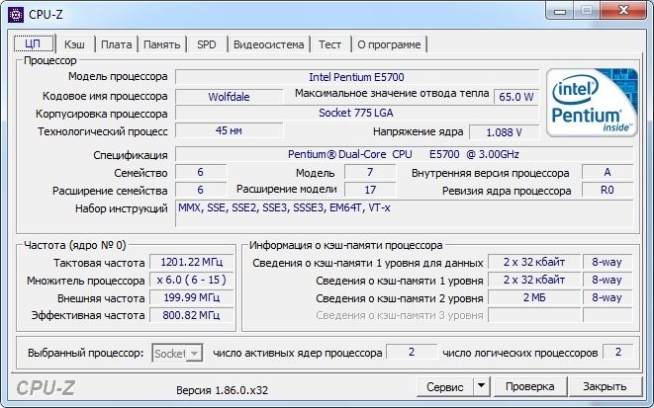Click the Версия 1.86.0.x32 text

222,390
